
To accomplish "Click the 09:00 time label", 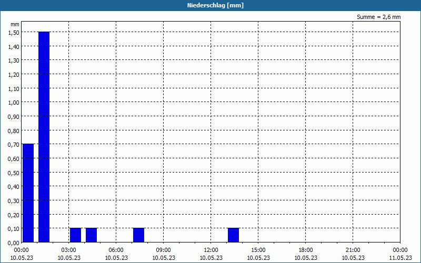I will tap(164, 250).
